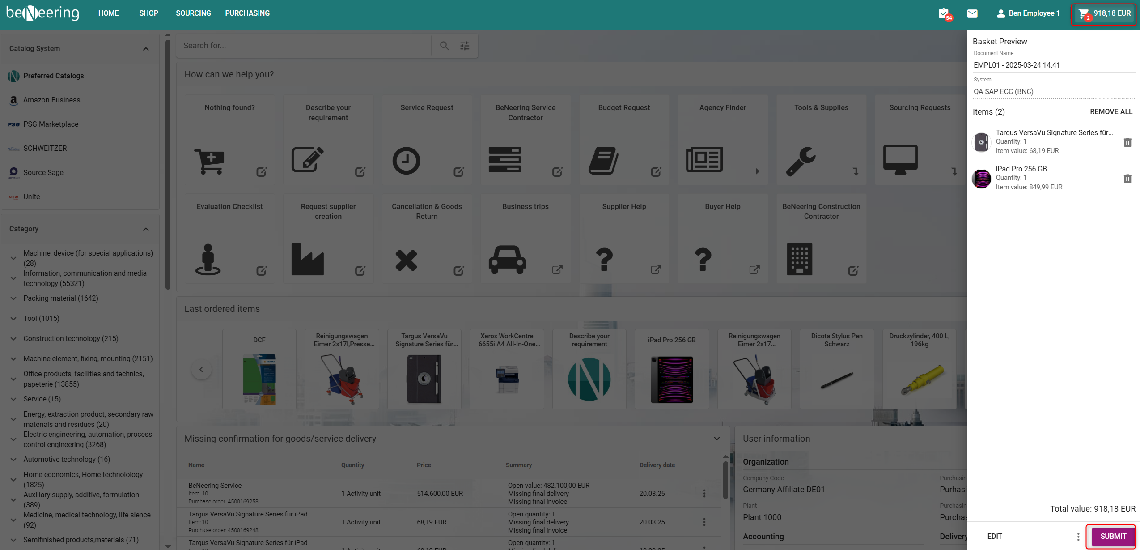Open the PURCHASING menu

[x=247, y=13]
